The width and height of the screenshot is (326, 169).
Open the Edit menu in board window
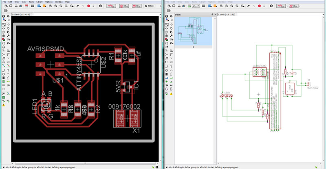coord(10,2)
